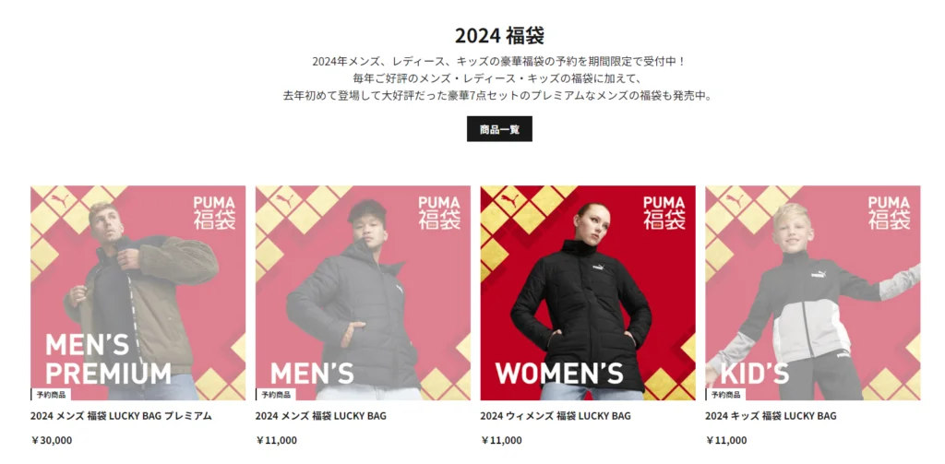Click the PUMA 福袋 logo on the WOMEN'S image
Image resolution: width=945 pixels, height=464 pixels.
click(664, 213)
